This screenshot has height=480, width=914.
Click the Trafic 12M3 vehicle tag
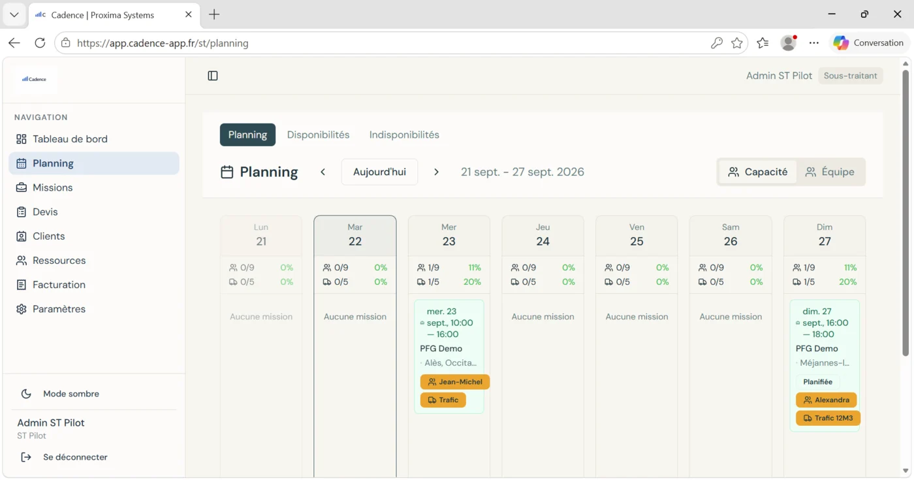coord(828,418)
